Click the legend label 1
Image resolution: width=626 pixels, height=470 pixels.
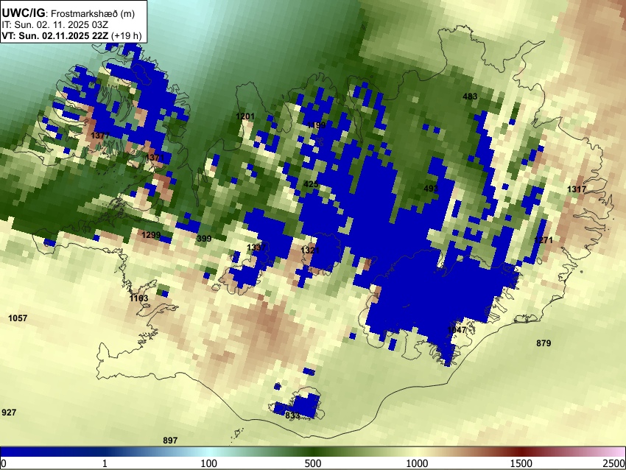[x=105, y=463]
